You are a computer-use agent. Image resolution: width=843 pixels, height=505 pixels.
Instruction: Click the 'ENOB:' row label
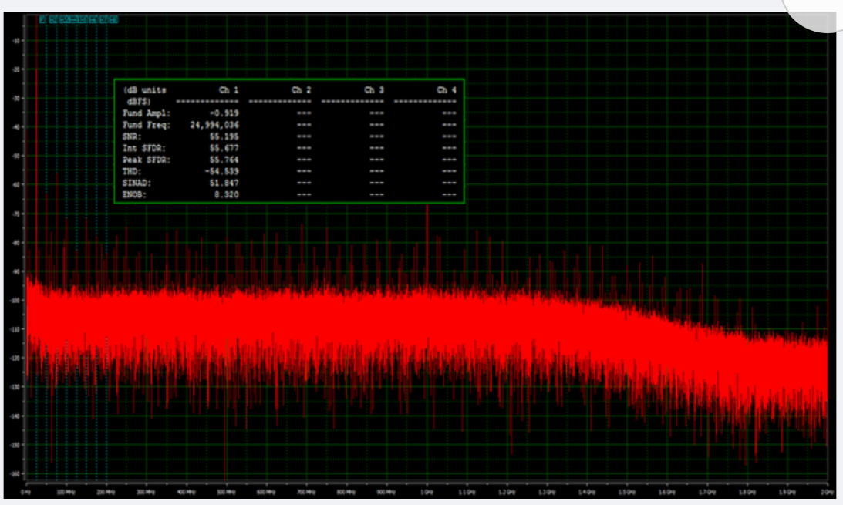[134, 195]
